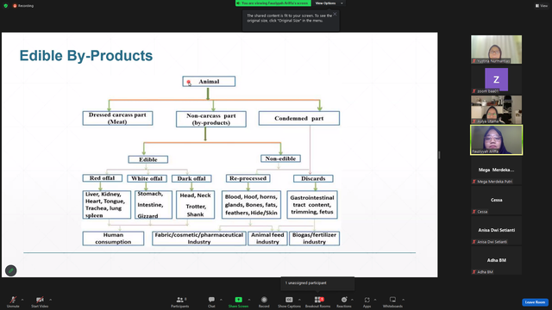The width and height of the screenshot is (552, 310).
Task: Select Mega Merdeka Putri's participant tile
Action: (497, 170)
